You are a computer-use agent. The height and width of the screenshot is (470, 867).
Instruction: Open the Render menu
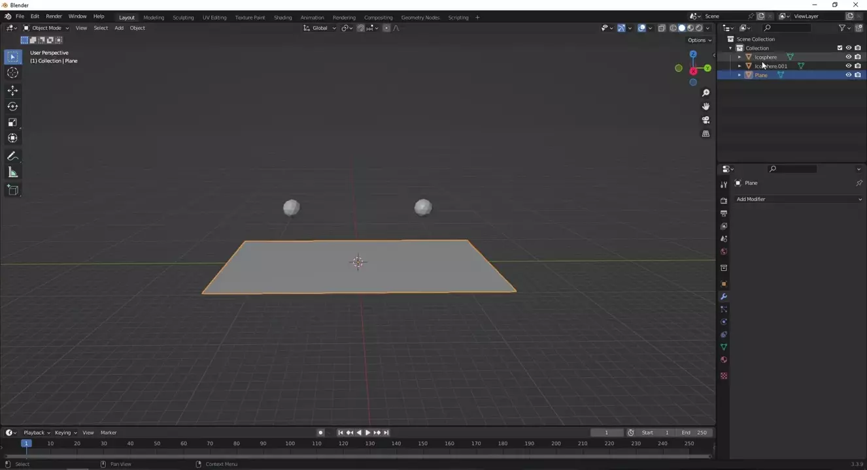(x=54, y=16)
